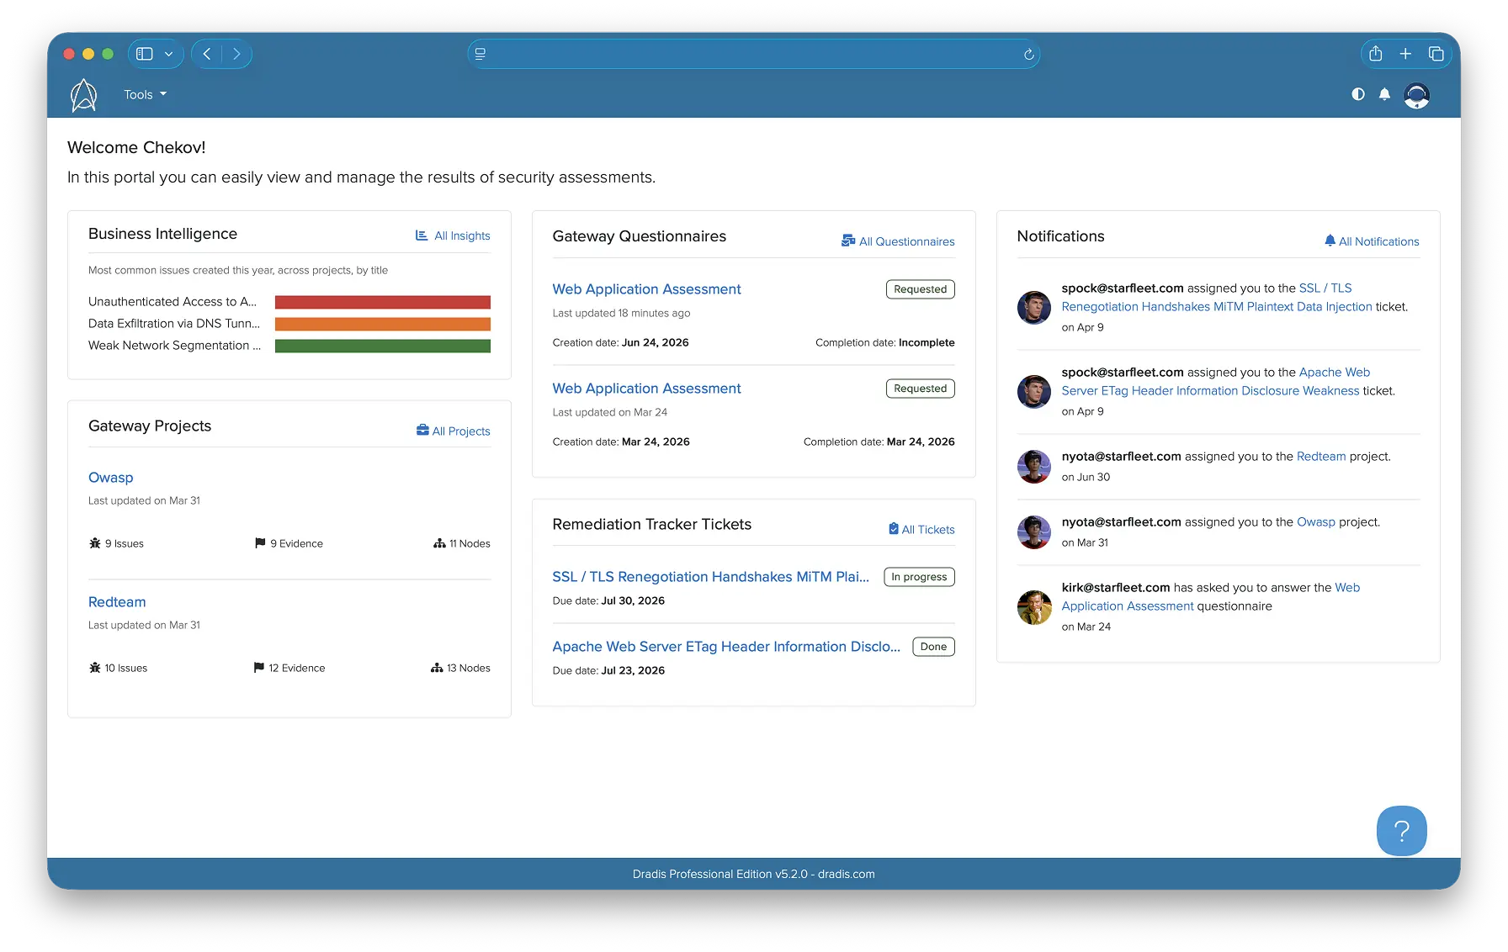
Task: Click the bug icon beside 9 Issues
Action: pyautogui.click(x=95, y=543)
